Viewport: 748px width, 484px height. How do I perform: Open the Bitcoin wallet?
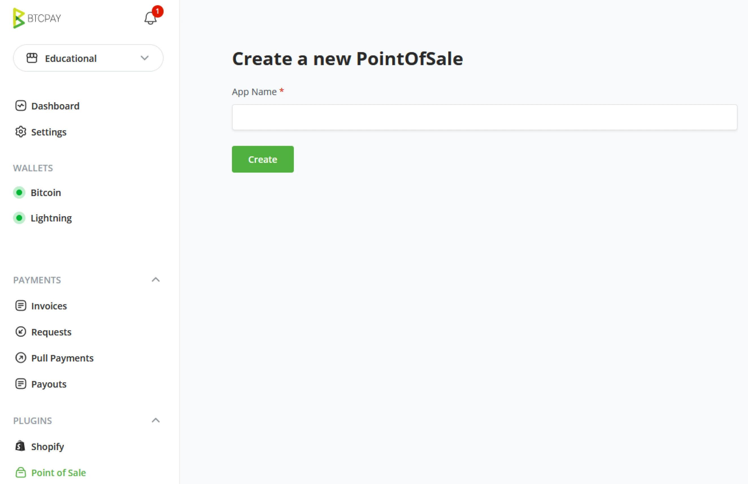click(46, 193)
